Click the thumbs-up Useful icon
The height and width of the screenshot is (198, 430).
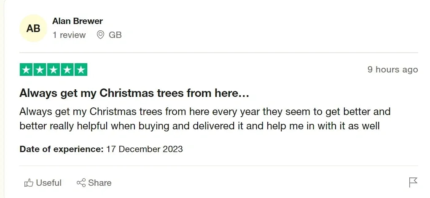click(x=29, y=182)
